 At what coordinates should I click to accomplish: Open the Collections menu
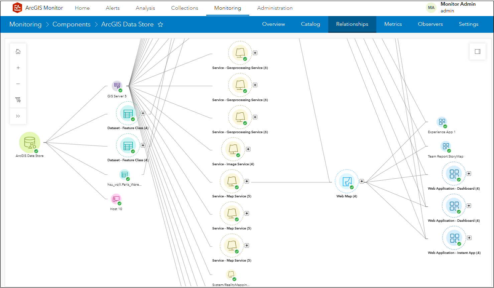[184, 8]
